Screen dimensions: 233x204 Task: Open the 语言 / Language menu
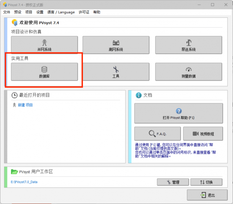coord(61,12)
